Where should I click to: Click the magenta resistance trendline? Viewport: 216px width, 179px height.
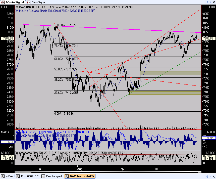pyautogui.click(x=112, y=28)
